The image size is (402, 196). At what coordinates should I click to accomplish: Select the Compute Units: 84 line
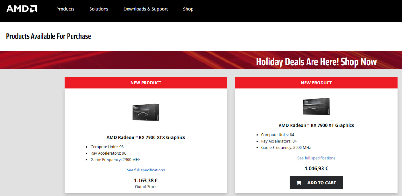tap(278, 135)
